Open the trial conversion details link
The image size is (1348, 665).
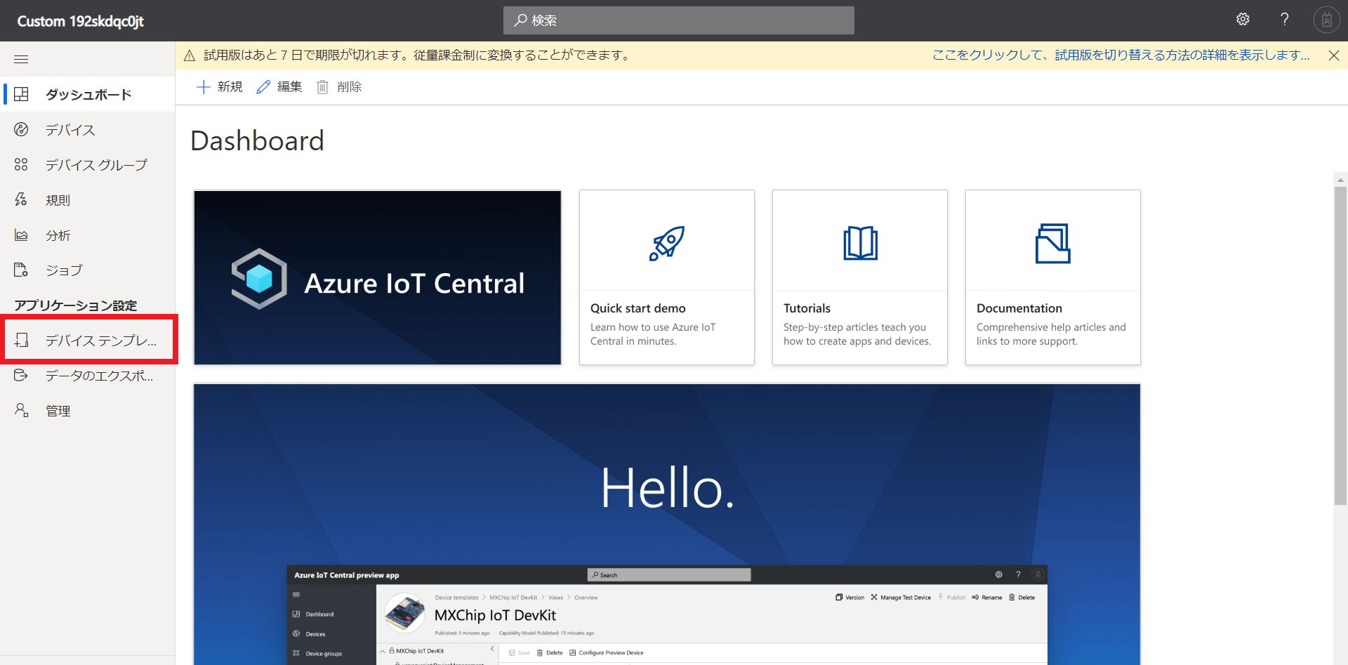coord(1121,55)
